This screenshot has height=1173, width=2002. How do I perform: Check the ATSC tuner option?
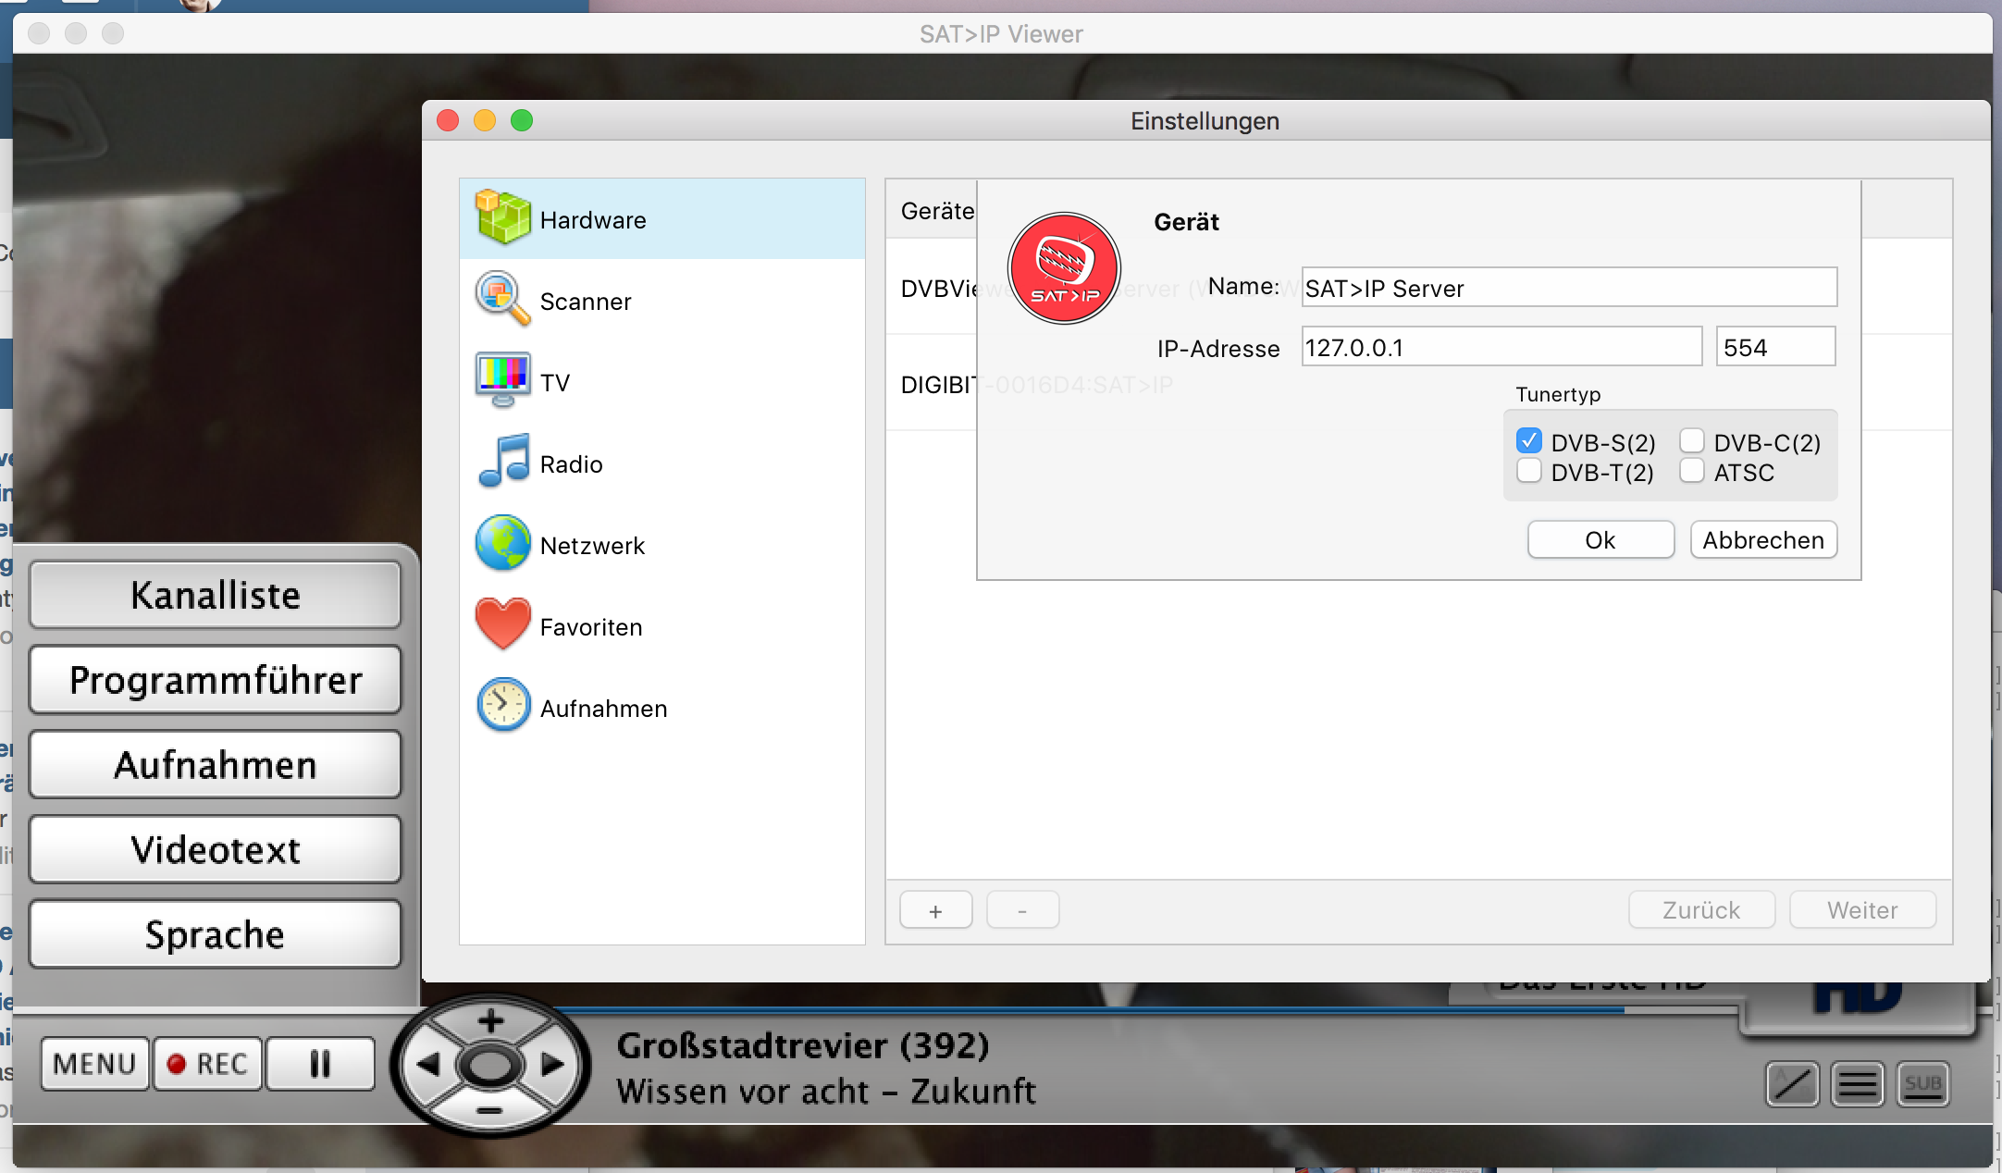coord(1692,471)
